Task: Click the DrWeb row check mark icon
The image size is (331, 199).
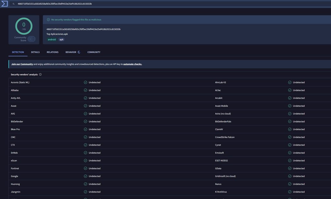Action: 85,153
